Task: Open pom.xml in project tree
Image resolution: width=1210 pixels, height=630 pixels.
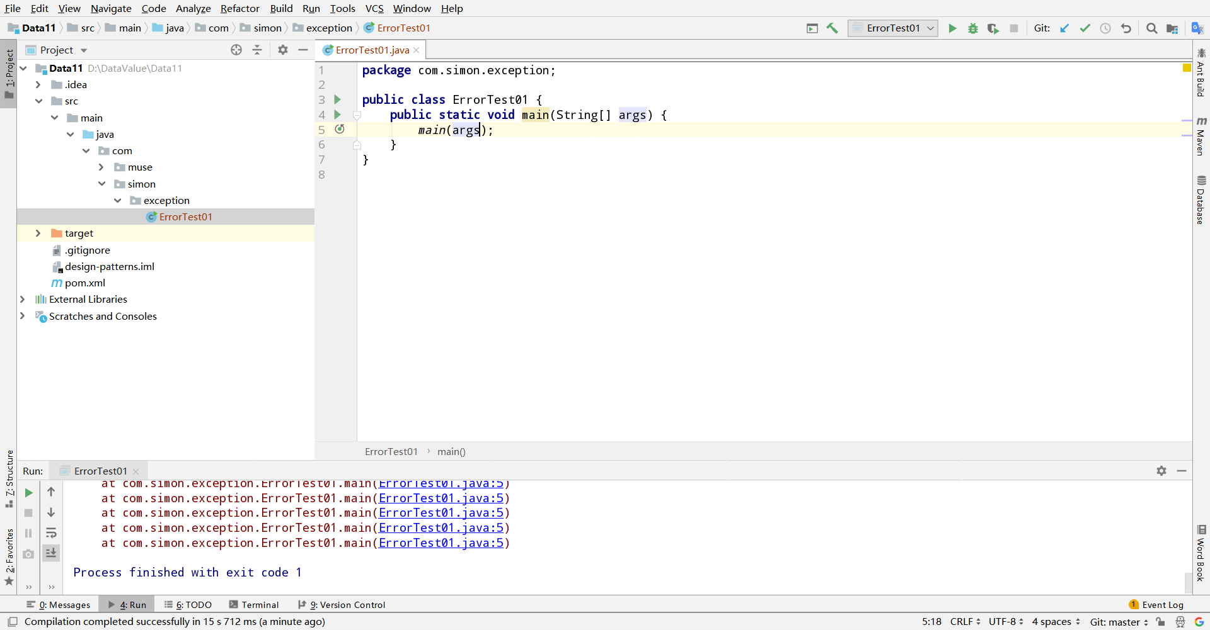Action: coord(84,283)
